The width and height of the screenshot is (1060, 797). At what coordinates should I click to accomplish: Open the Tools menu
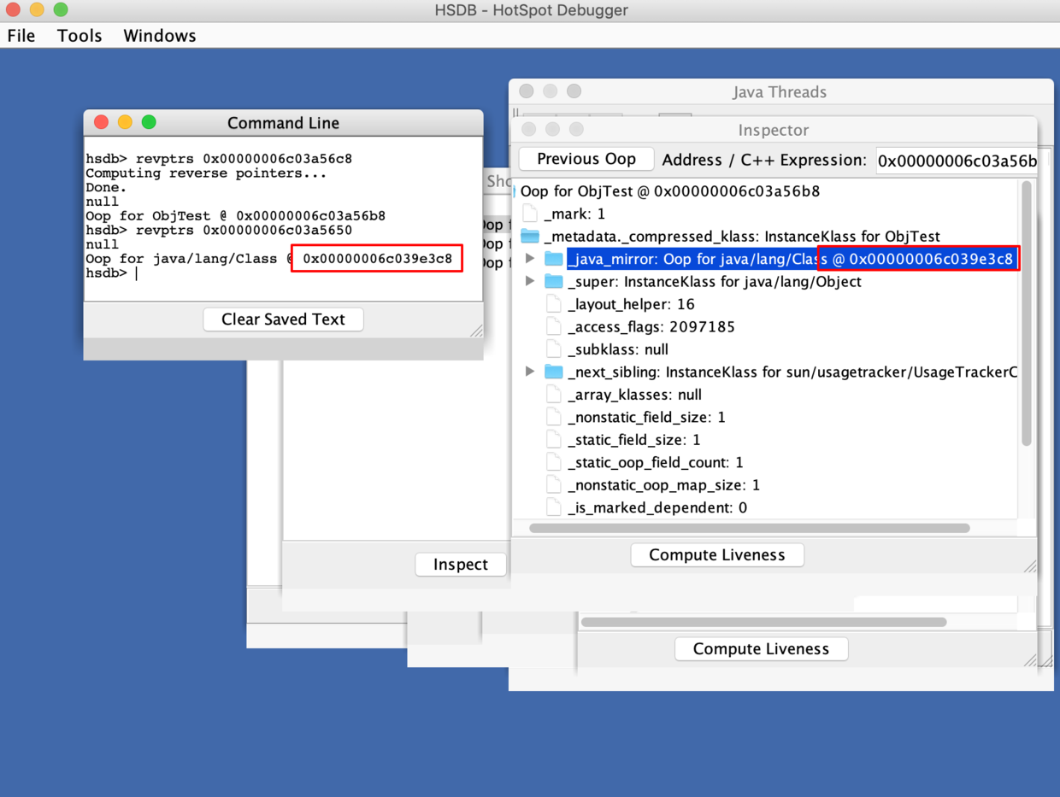coord(79,36)
